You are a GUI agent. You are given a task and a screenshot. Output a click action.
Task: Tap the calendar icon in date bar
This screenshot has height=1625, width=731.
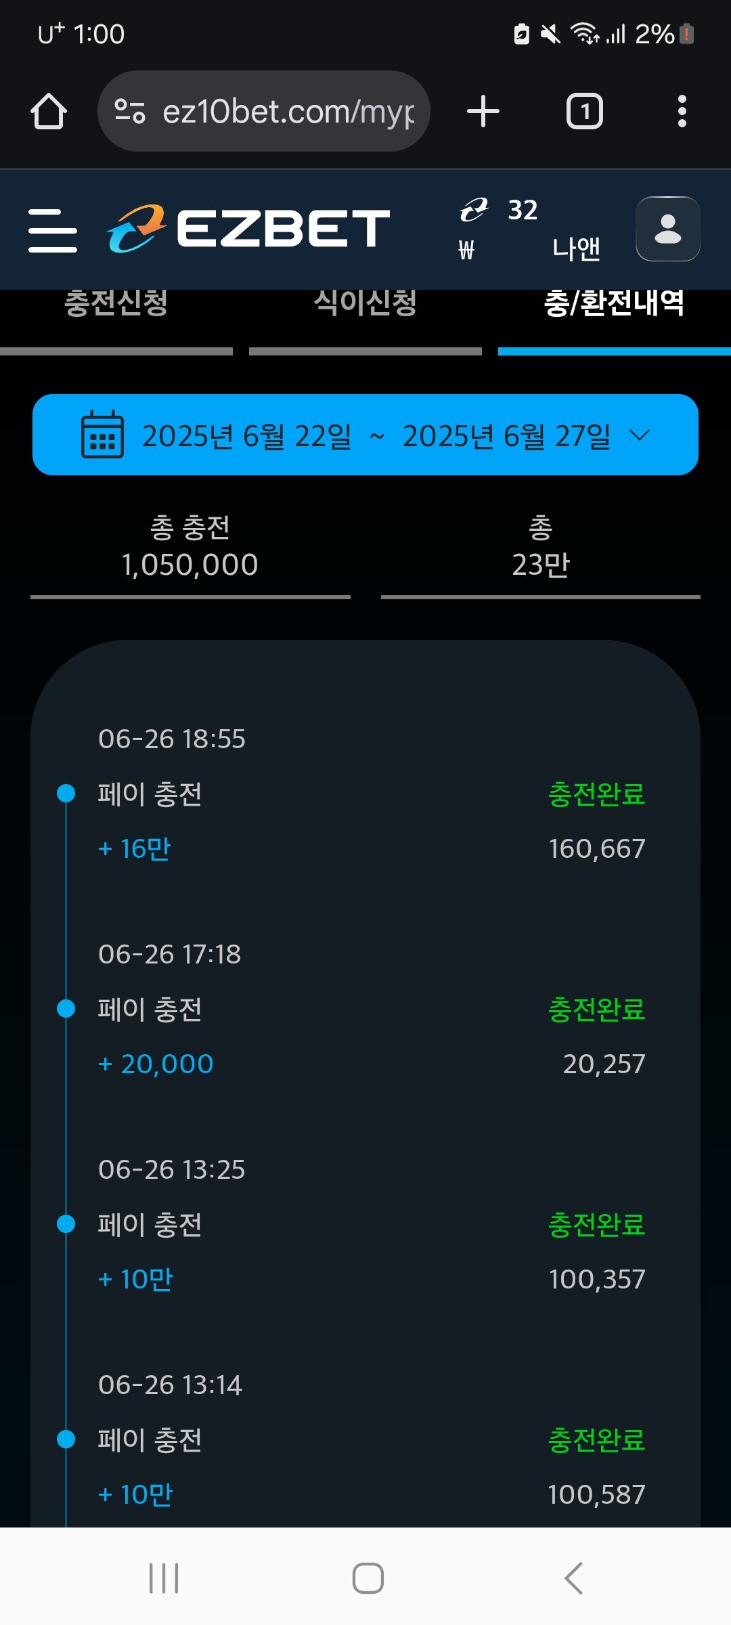coord(102,435)
